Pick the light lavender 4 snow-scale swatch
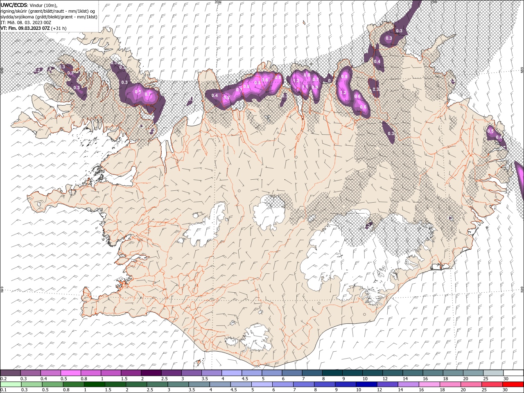The width and height of the screenshot is (524, 393). [x=232, y=373]
